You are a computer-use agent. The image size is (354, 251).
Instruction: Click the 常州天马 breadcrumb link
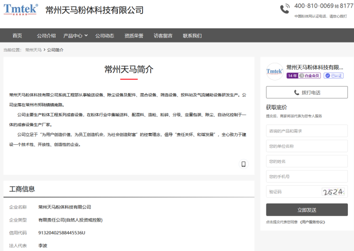click(33, 50)
